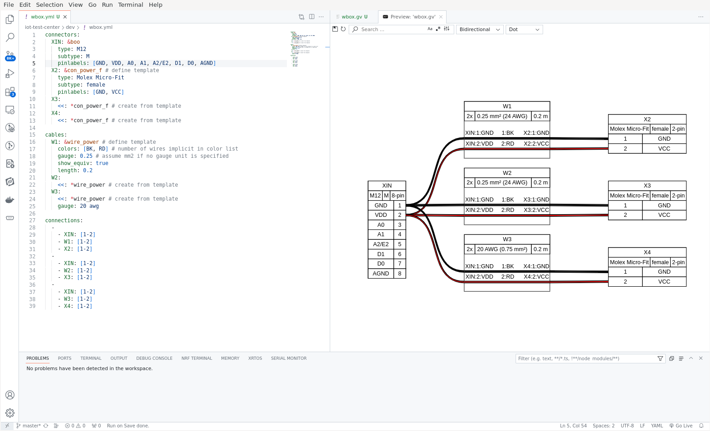Viewport: 710px width, 431px height.
Task: Click the git graph icon in status bar
Action: [x=56, y=426]
